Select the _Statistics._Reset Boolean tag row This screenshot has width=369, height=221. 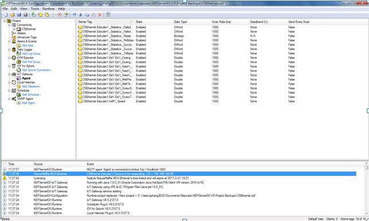click(201, 36)
